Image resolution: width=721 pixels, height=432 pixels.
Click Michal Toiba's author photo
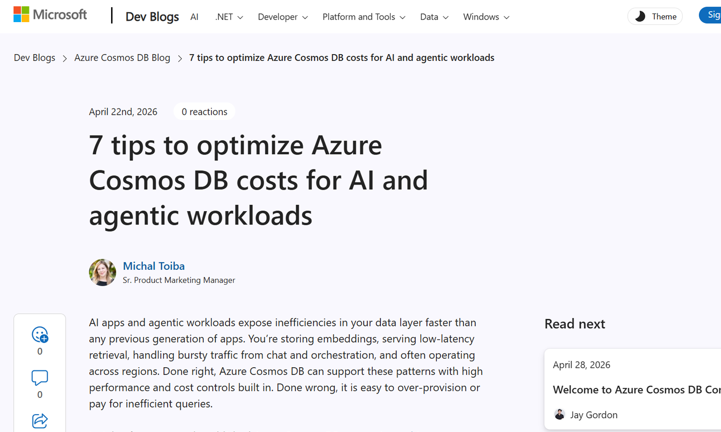[x=102, y=273]
